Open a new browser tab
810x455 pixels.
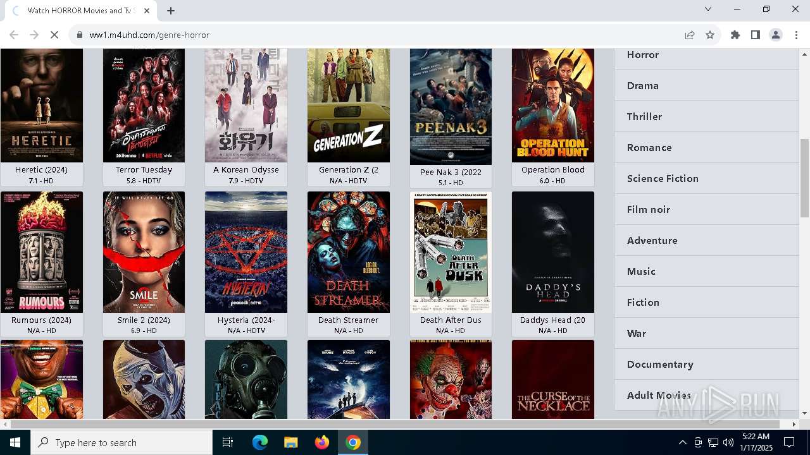coord(171,10)
